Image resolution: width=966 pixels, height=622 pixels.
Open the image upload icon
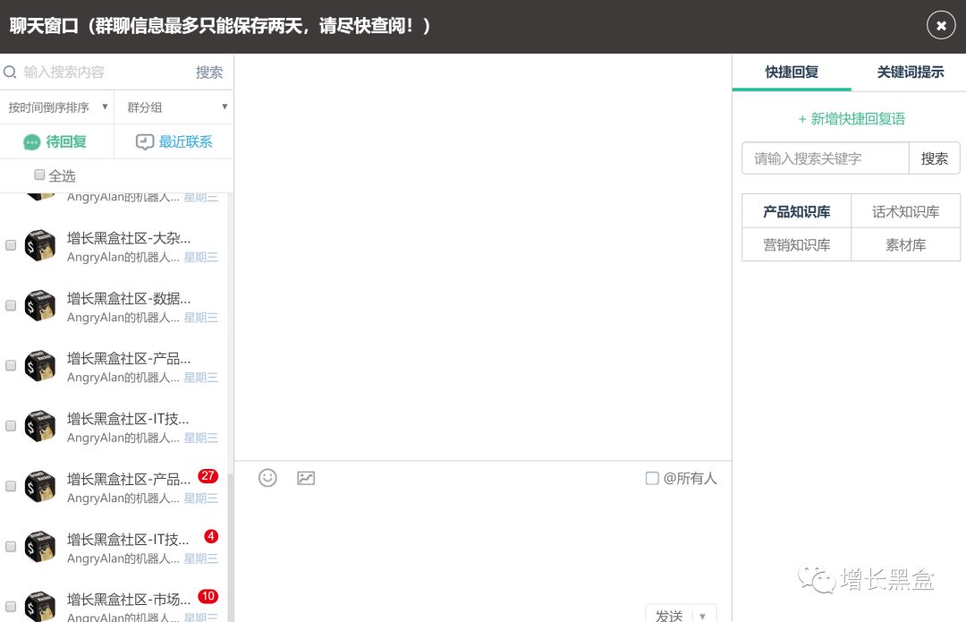306,478
